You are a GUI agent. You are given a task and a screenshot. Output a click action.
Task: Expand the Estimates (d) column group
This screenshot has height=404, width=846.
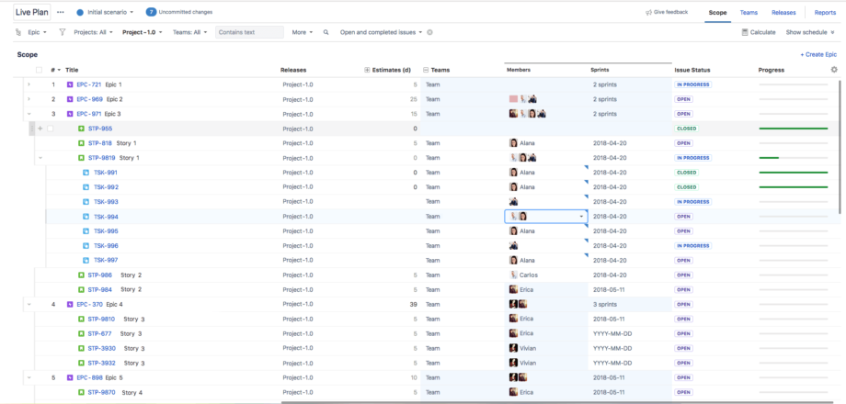(x=368, y=70)
